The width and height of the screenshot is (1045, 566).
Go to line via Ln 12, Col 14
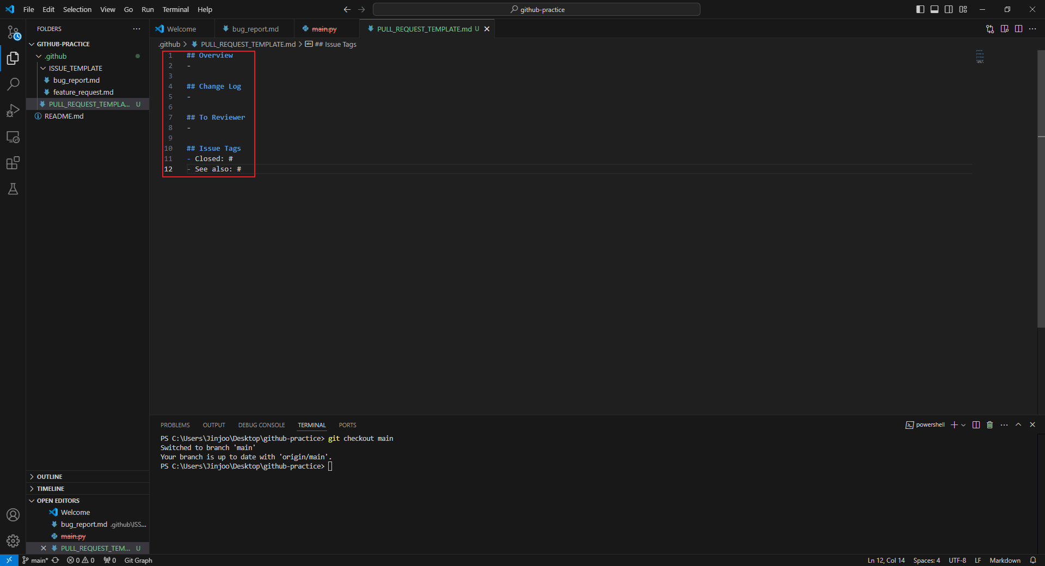click(886, 560)
